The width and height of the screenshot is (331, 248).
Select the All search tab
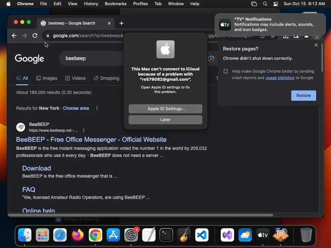(22, 78)
